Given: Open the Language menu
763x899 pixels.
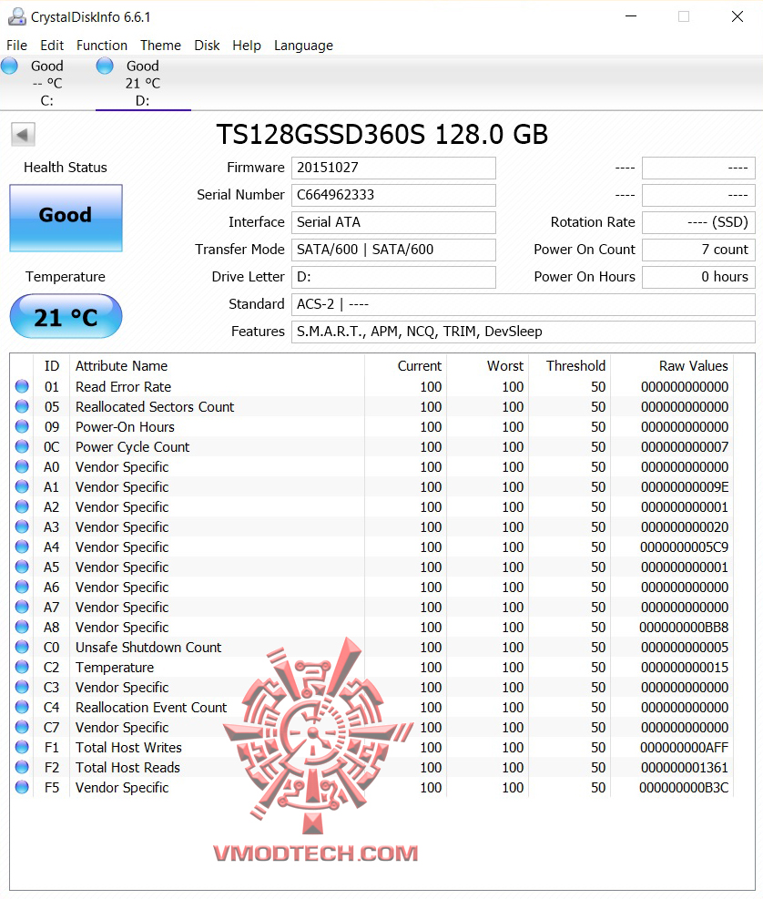Looking at the screenshot, I should coord(303,46).
